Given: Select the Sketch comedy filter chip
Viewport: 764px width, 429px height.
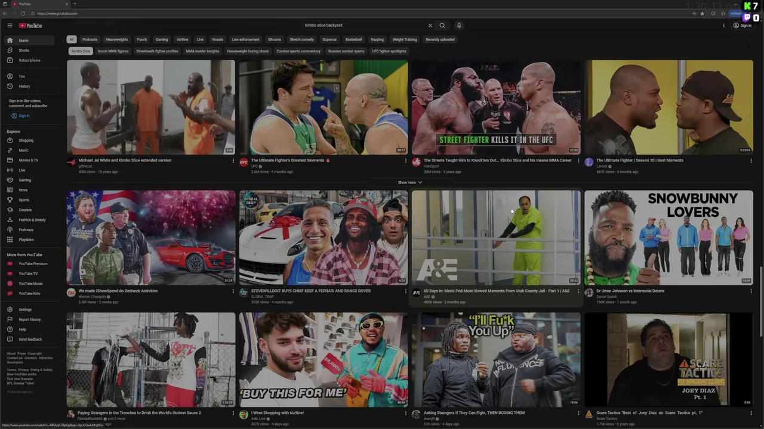Looking at the screenshot, I should click(x=301, y=39).
